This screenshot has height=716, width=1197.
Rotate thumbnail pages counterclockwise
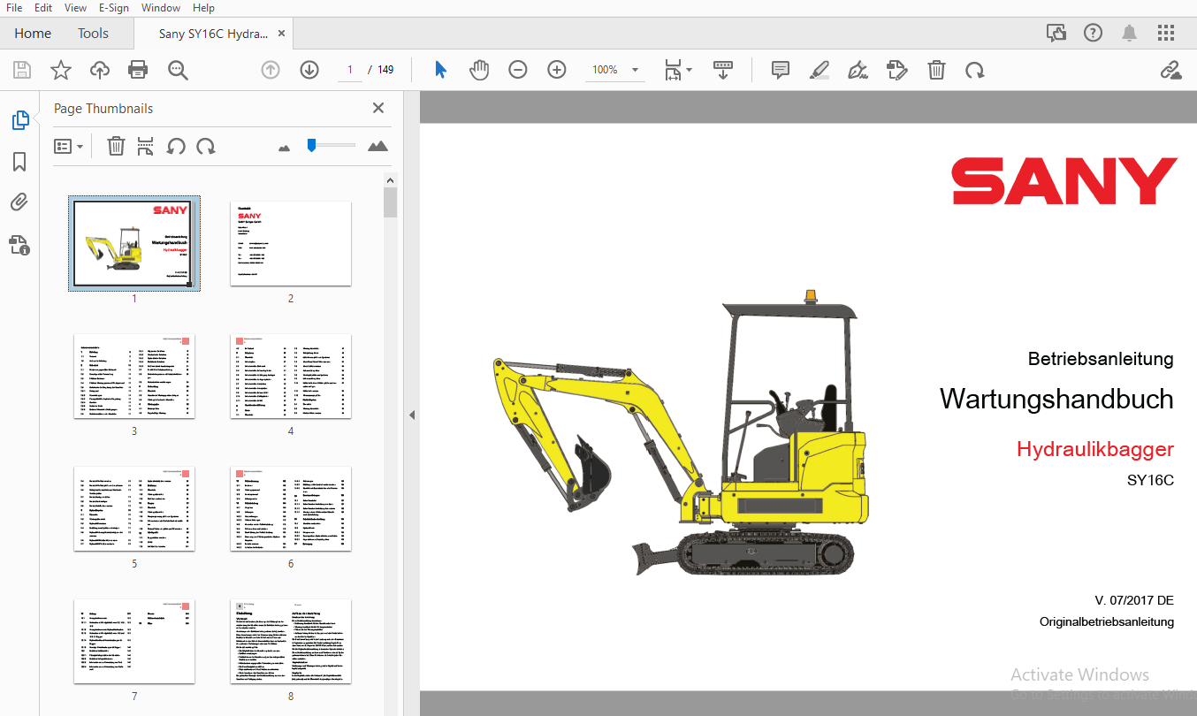click(176, 146)
